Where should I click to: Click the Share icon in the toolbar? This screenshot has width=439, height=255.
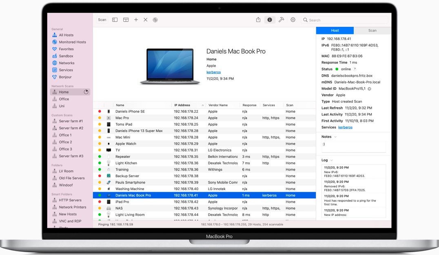pyautogui.click(x=258, y=20)
